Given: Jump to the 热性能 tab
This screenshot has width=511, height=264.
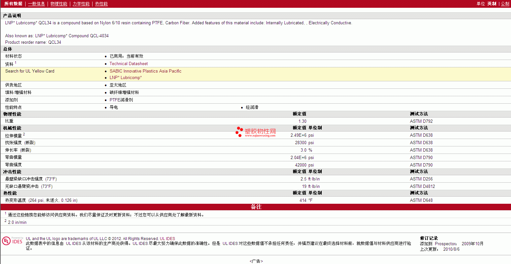Looking at the screenshot, I should [x=101, y=4].
